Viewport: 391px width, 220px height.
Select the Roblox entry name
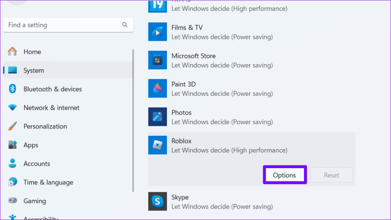pyautogui.click(x=181, y=141)
